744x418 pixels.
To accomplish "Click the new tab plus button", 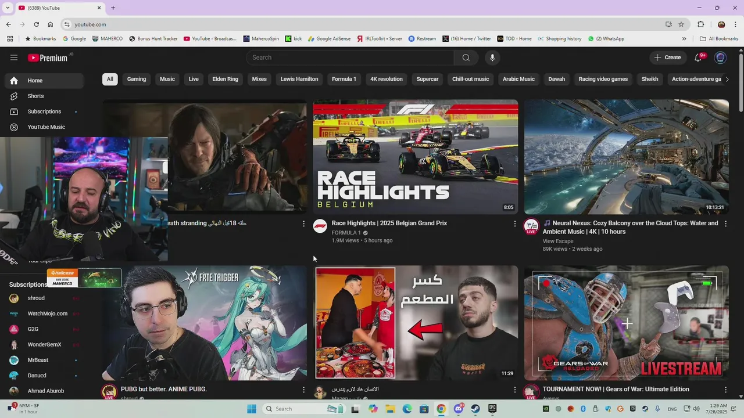I will click(x=113, y=8).
